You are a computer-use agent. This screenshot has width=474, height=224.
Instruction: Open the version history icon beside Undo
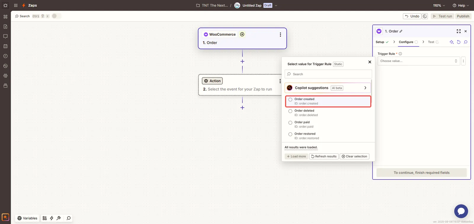point(425,16)
